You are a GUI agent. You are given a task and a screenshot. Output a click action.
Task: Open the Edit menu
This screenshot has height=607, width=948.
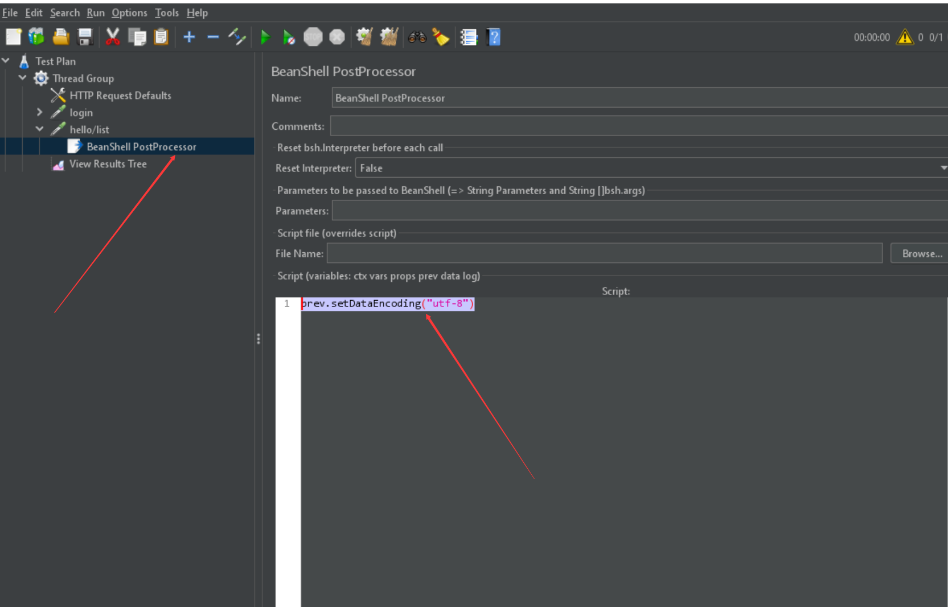click(x=34, y=13)
